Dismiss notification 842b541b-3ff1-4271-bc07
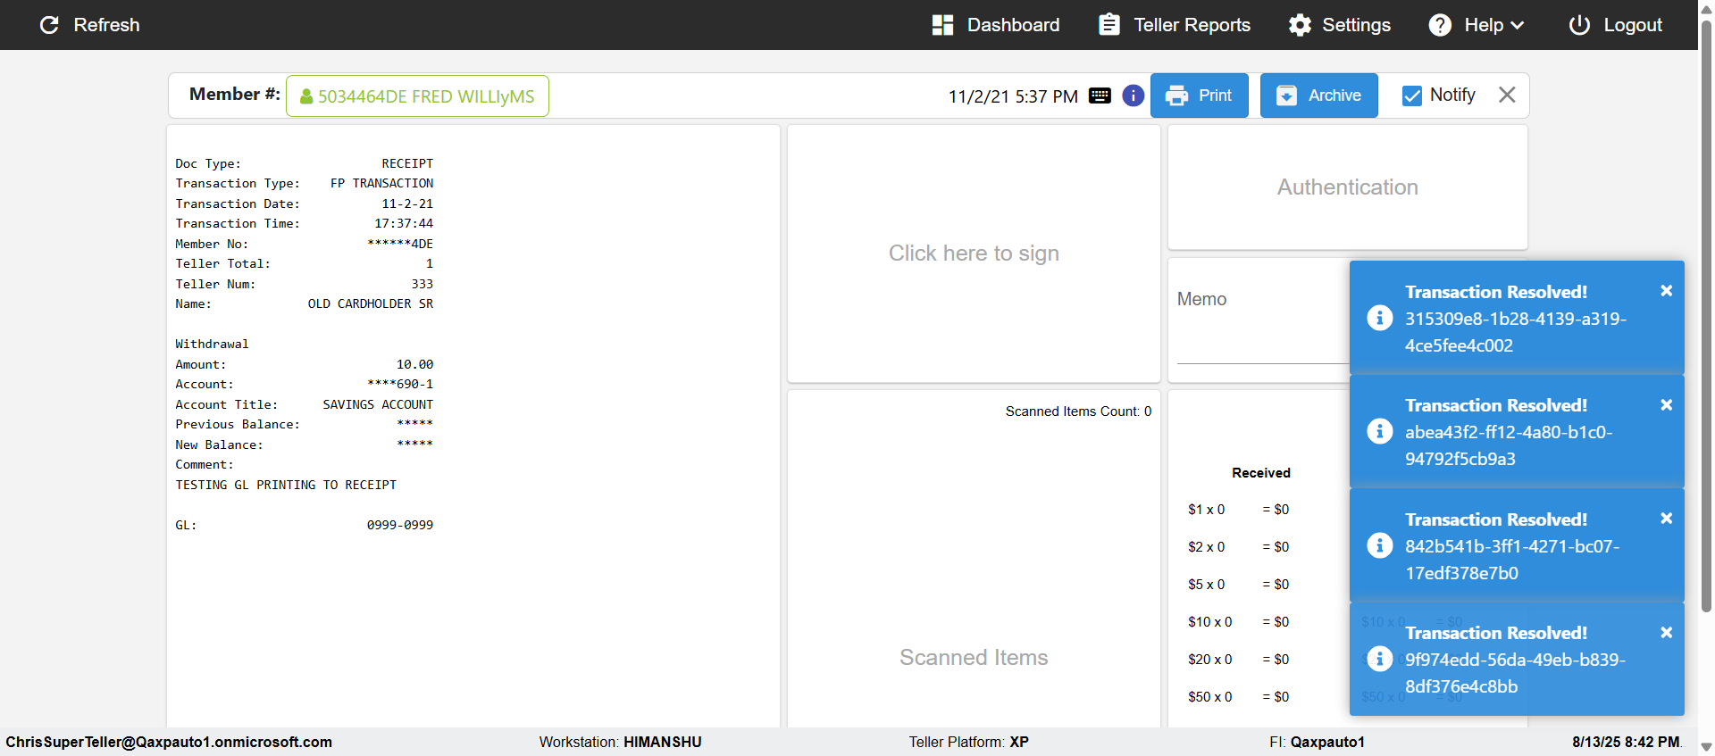1715x756 pixels. pyautogui.click(x=1666, y=519)
